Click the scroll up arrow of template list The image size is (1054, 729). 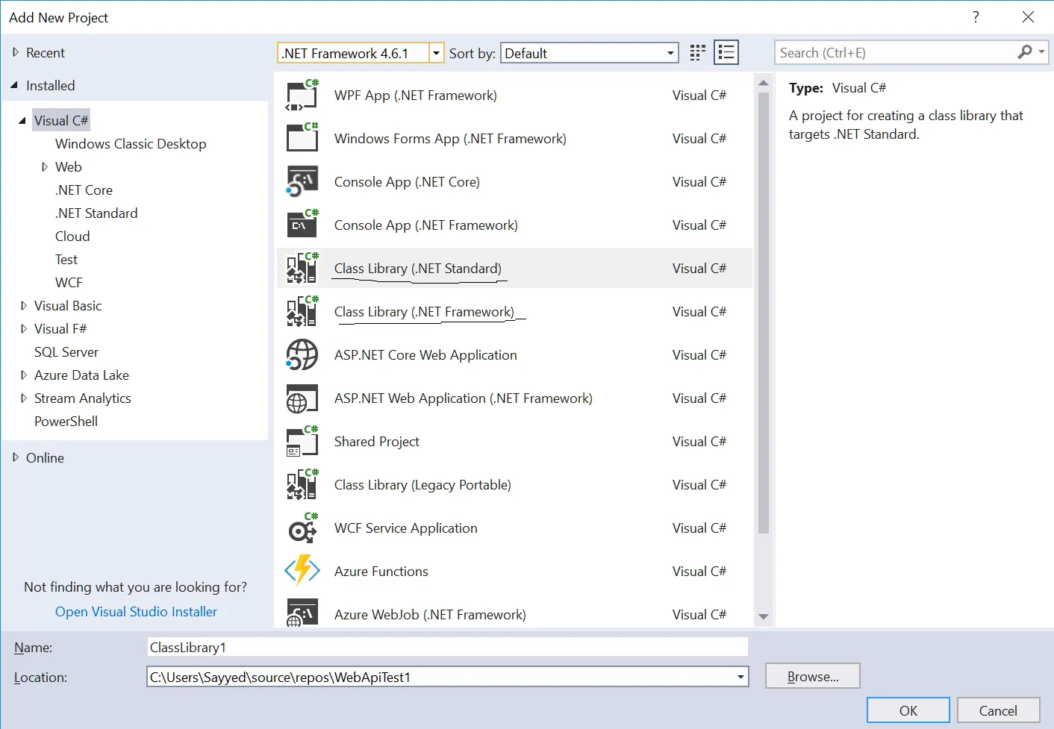pos(763,82)
